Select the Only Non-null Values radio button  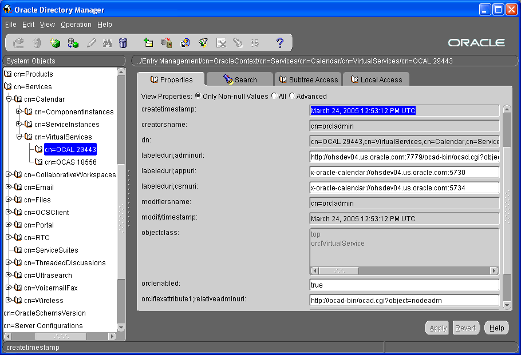tap(198, 96)
